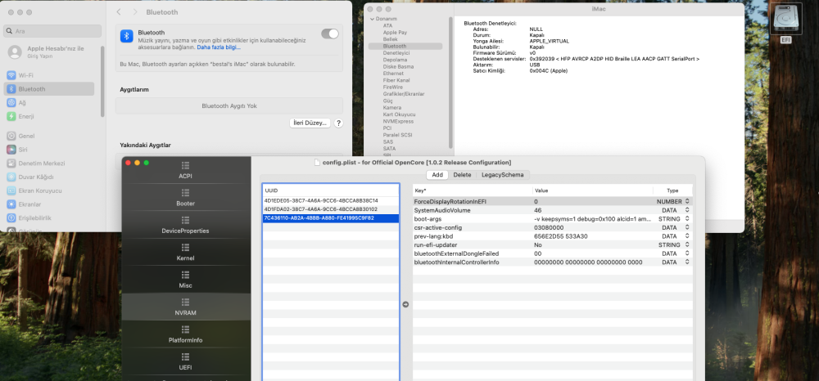The height and width of the screenshot is (381, 819).
Task: Change type of ForceDisplayRotationInEFI row
Action: pos(687,201)
